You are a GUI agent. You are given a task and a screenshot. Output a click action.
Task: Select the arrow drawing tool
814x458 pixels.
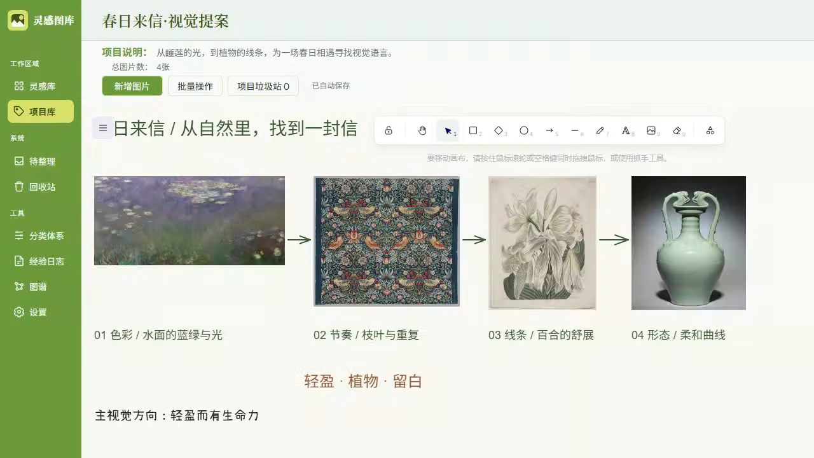click(x=549, y=130)
